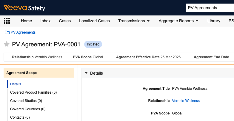Open the Localized Cases tab

click(94, 21)
